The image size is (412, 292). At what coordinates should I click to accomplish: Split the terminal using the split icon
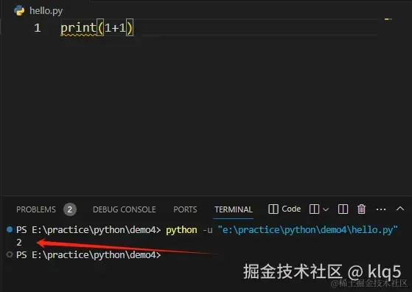point(314,209)
